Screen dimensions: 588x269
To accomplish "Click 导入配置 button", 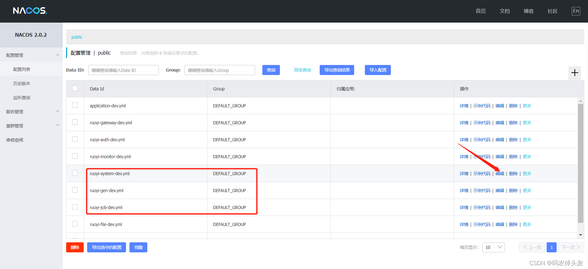I will (x=378, y=70).
